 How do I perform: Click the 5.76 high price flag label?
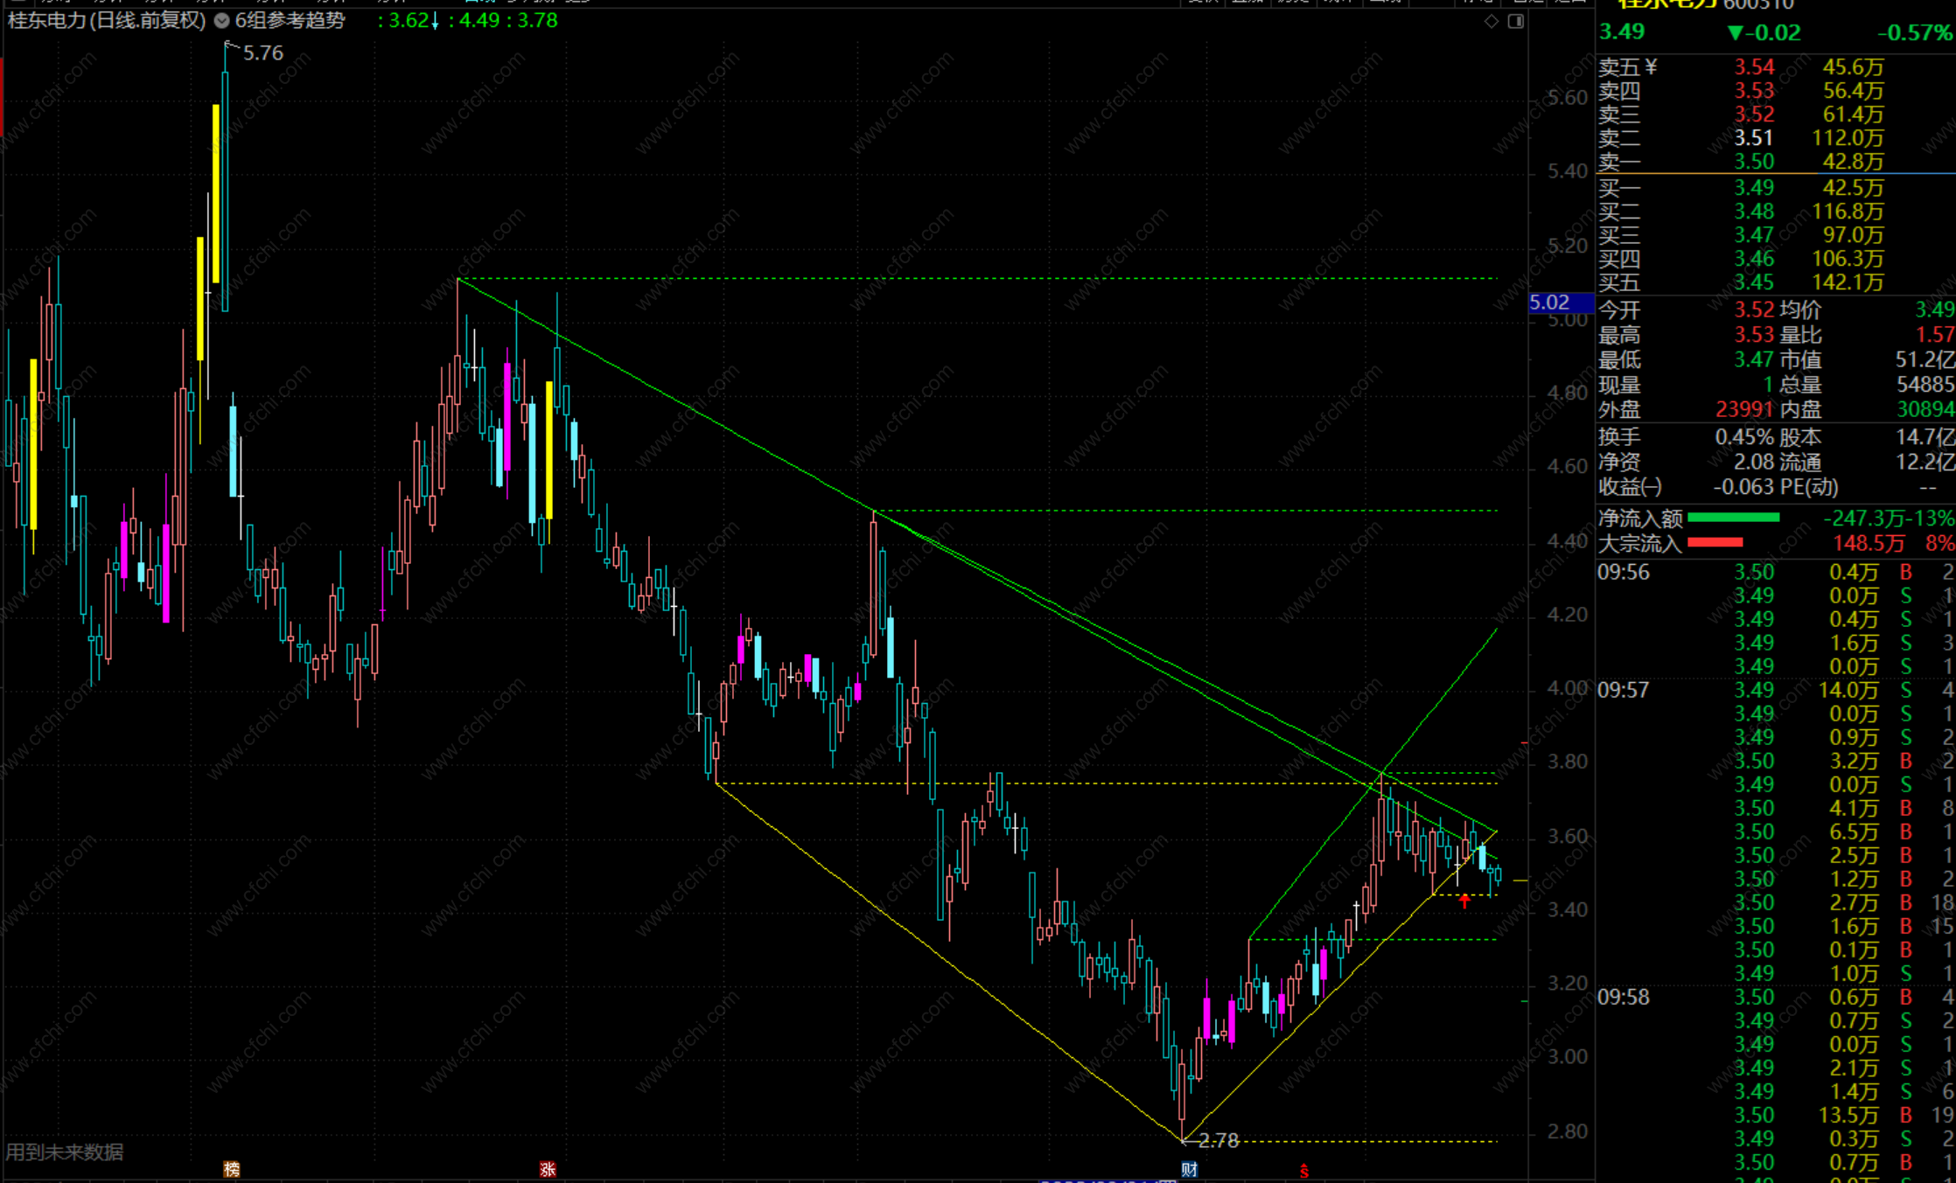262,53
